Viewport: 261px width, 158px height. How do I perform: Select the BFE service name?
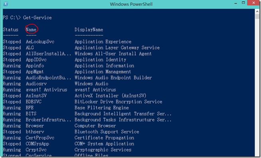point(30,108)
